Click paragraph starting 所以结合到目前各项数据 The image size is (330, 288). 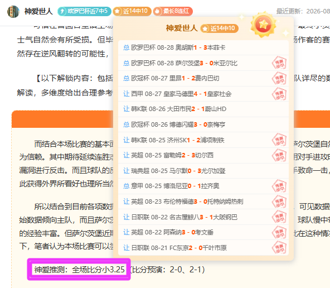pos(66,227)
